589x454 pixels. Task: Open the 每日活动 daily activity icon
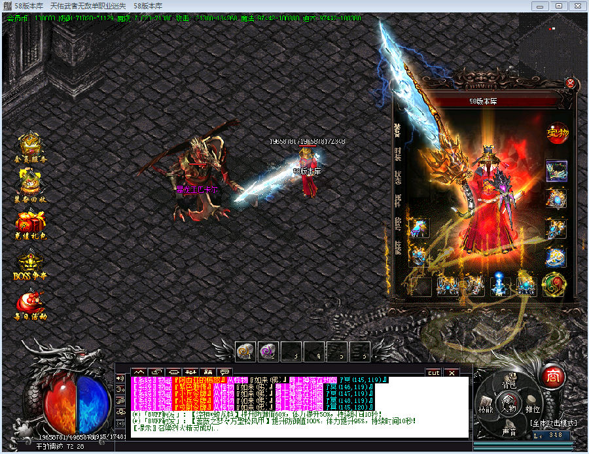[30, 306]
